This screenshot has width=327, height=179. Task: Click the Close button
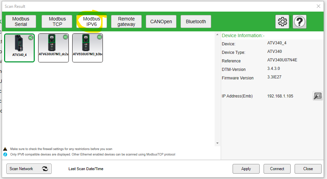[x=308, y=169]
